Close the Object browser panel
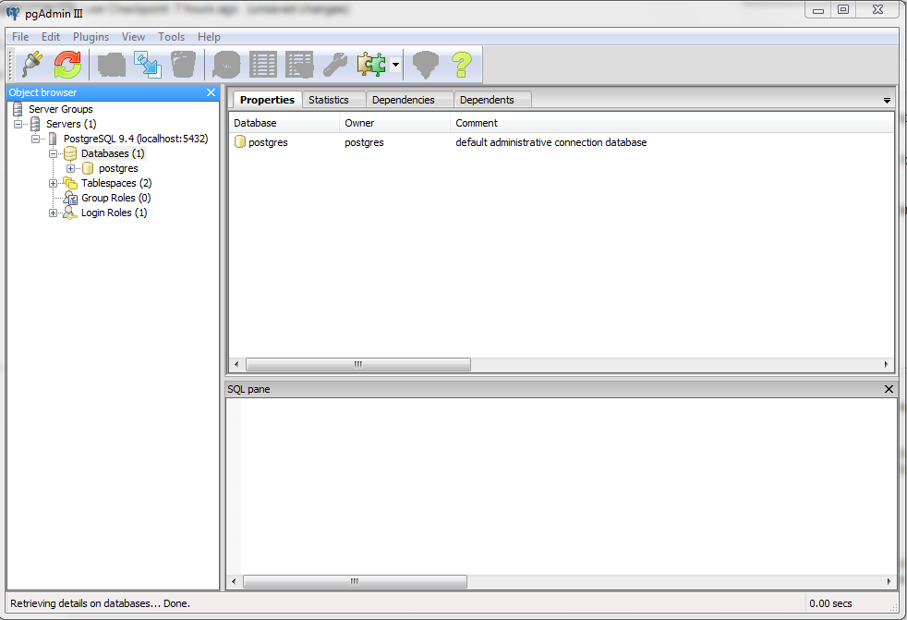This screenshot has width=907, height=620. click(x=212, y=92)
